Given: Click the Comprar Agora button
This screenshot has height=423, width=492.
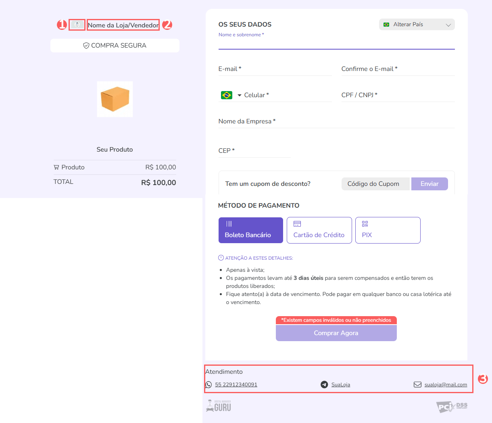Looking at the screenshot, I should [x=336, y=333].
